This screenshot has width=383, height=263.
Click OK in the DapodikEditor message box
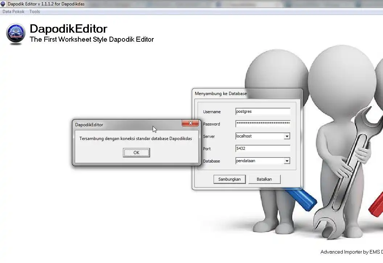136,153
